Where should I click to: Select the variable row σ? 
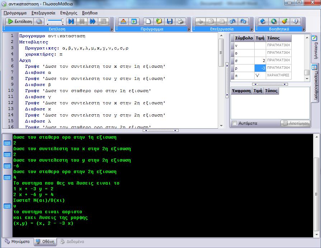[261, 60]
